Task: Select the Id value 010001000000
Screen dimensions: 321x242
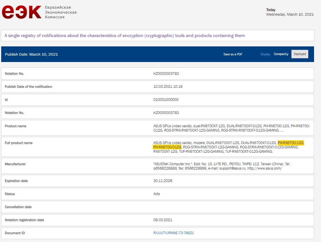Action: [166, 100]
